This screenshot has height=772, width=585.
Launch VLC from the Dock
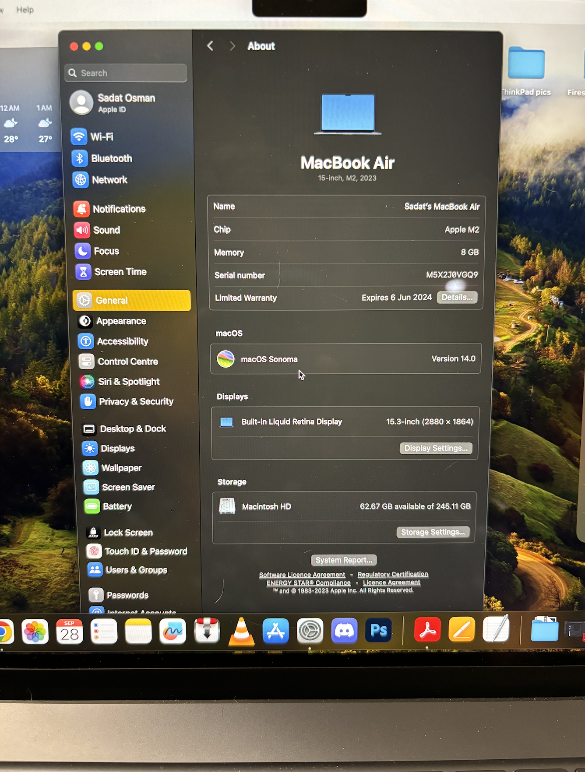[241, 632]
